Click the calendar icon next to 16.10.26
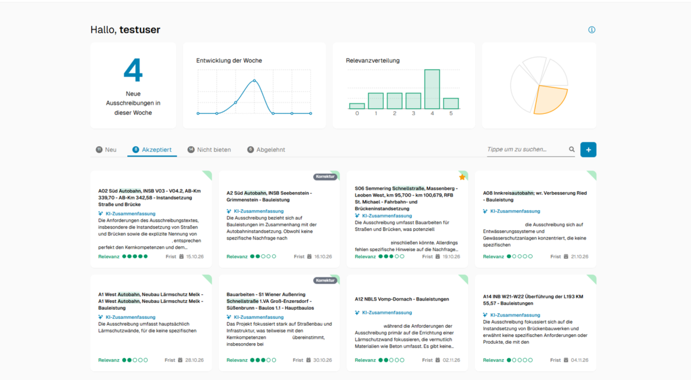The height and width of the screenshot is (380, 691). coord(310,256)
